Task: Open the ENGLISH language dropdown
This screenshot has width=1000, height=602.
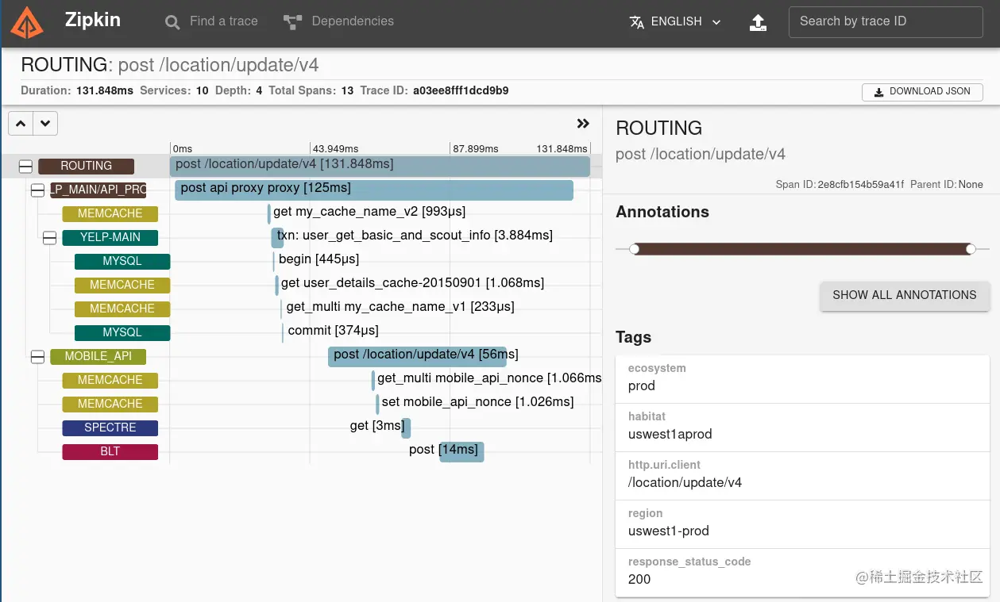Action: [674, 21]
